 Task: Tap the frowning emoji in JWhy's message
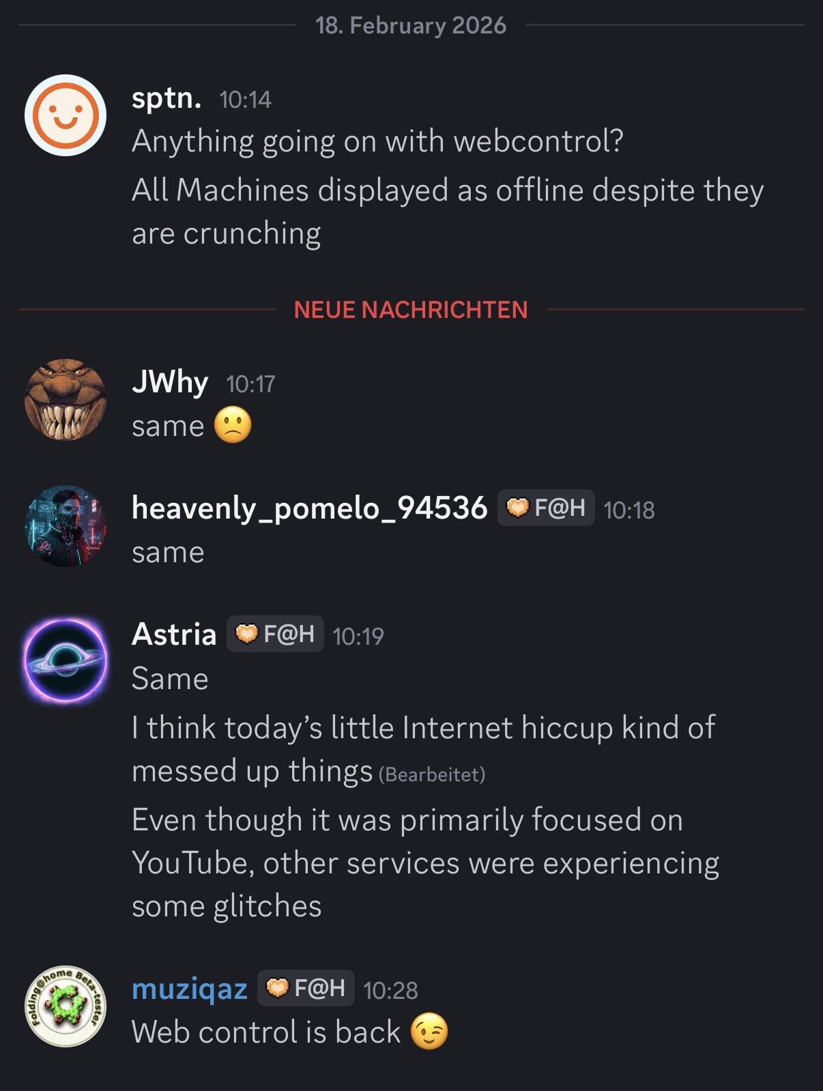233,426
